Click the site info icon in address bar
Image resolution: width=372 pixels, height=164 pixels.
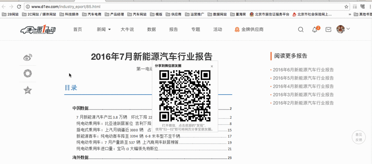(28, 7)
